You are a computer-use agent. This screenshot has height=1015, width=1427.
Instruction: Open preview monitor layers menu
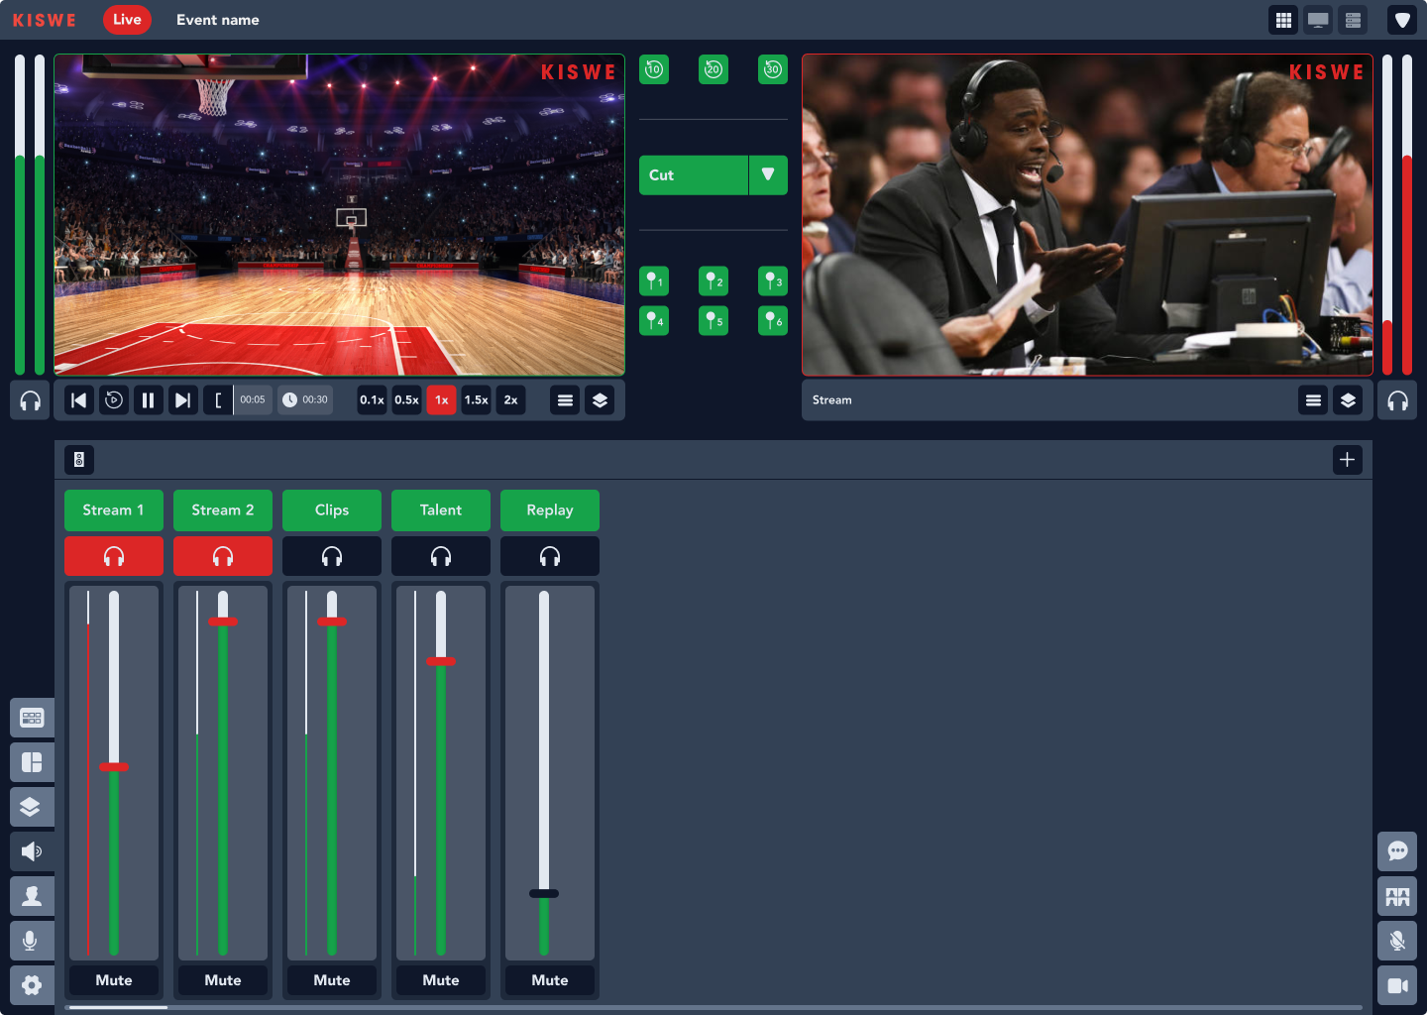tap(600, 400)
